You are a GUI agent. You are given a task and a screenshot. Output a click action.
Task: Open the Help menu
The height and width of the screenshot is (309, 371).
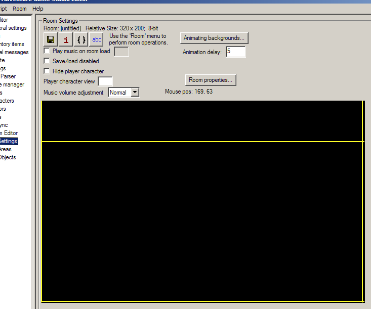point(38,9)
